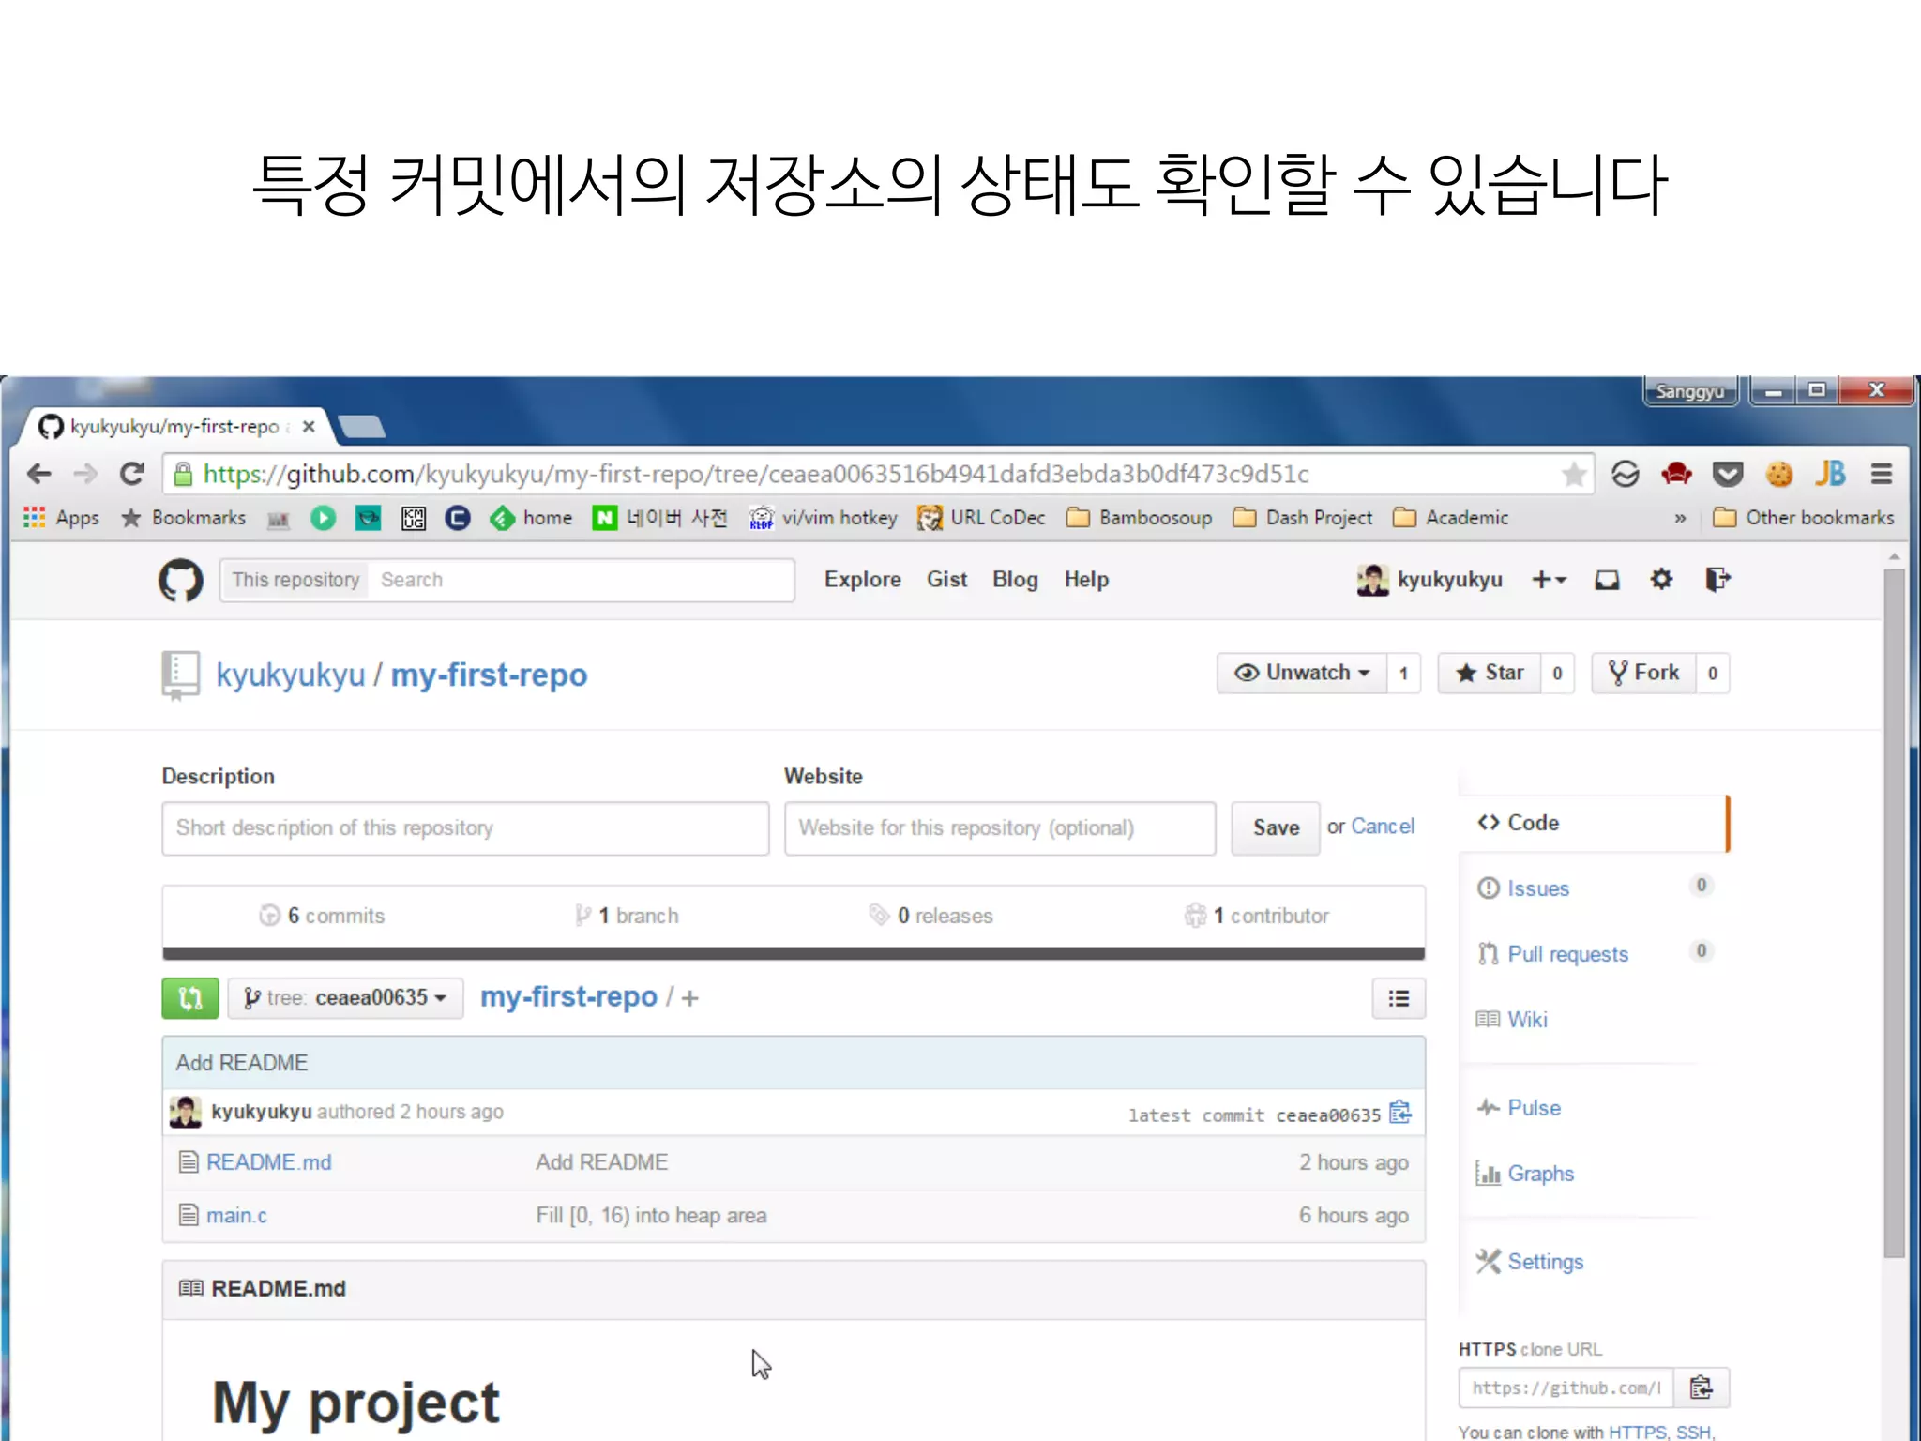Click the red sofa extension icon
1921x1441 pixels.
[1676, 474]
